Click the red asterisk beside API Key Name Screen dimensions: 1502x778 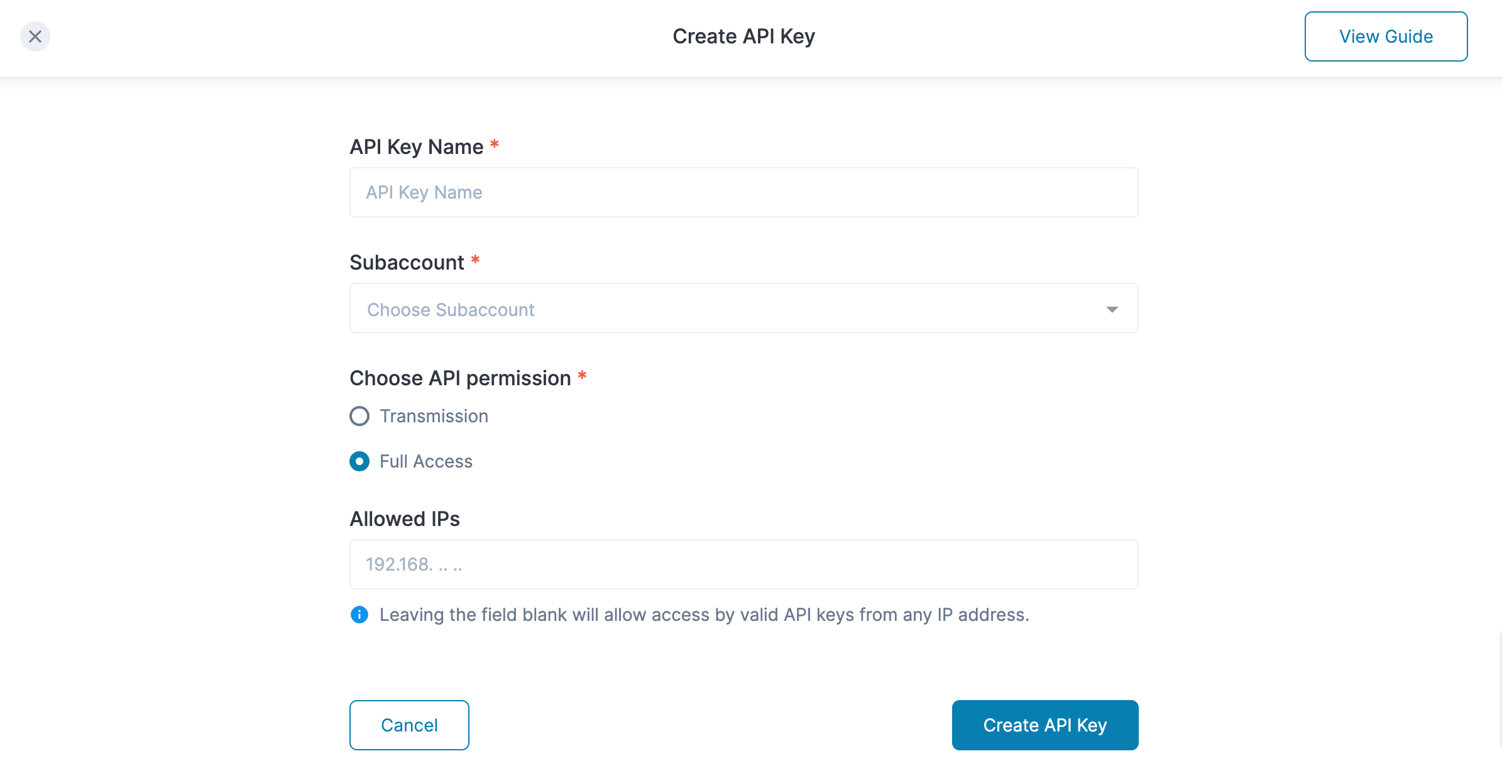(x=495, y=145)
